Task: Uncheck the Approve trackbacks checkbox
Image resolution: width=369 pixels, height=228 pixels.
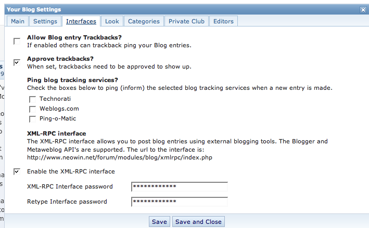Action: (x=17, y=62)
